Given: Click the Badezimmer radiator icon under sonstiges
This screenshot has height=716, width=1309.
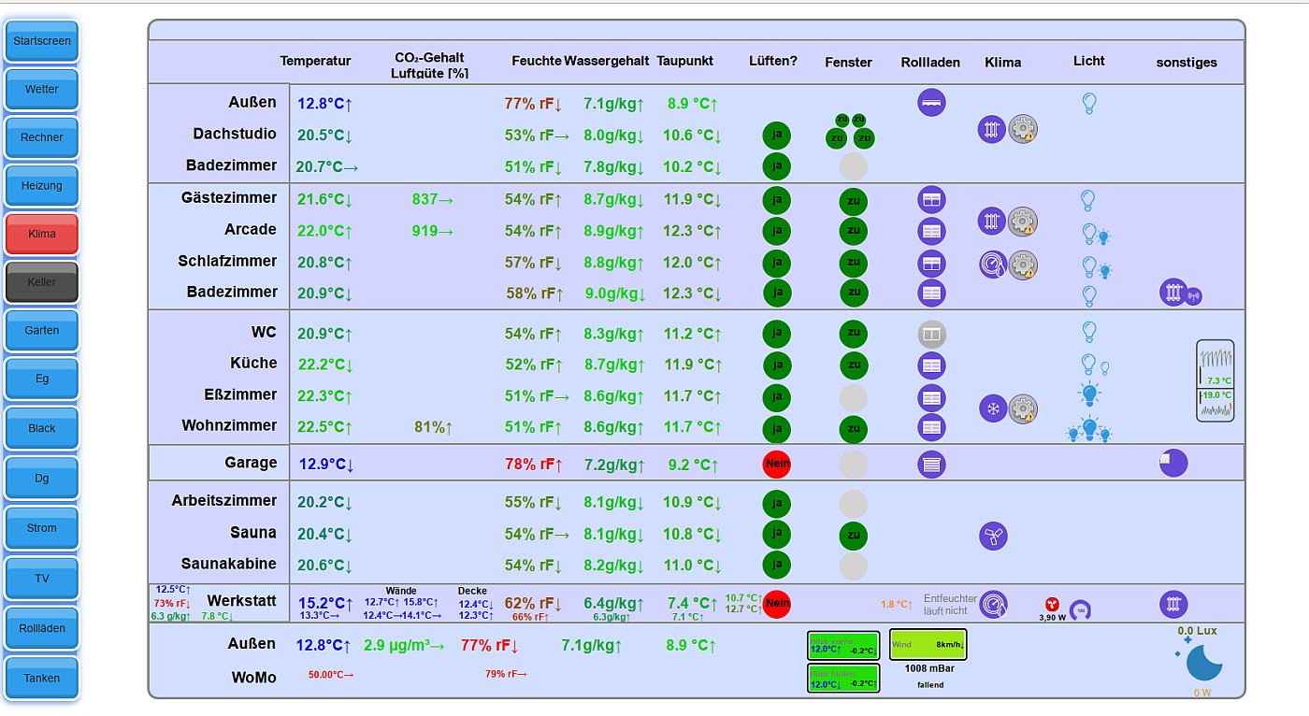Looking at the screenshot, I should pos(1173,293).
